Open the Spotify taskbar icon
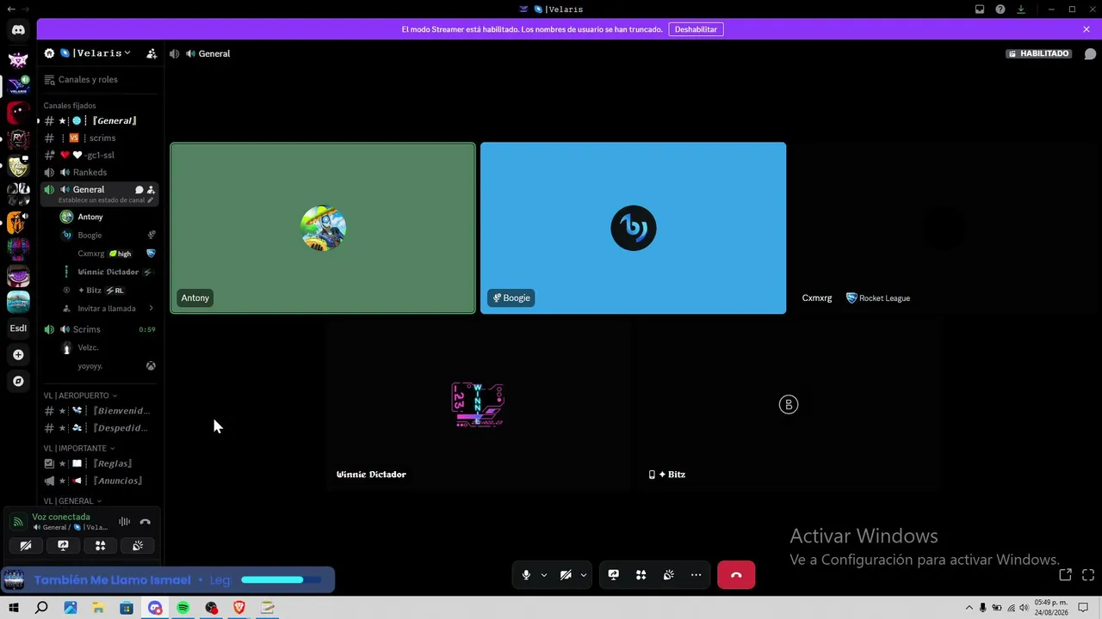1102x619 pixels. pyautogui.click(x=183, y=608)
